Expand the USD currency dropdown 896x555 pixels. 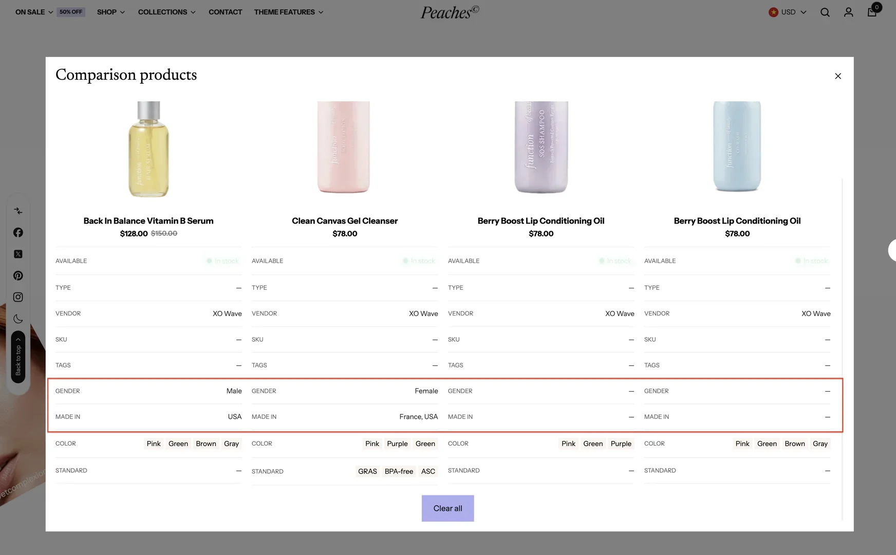pyautogui.click(x=788, y=12)
